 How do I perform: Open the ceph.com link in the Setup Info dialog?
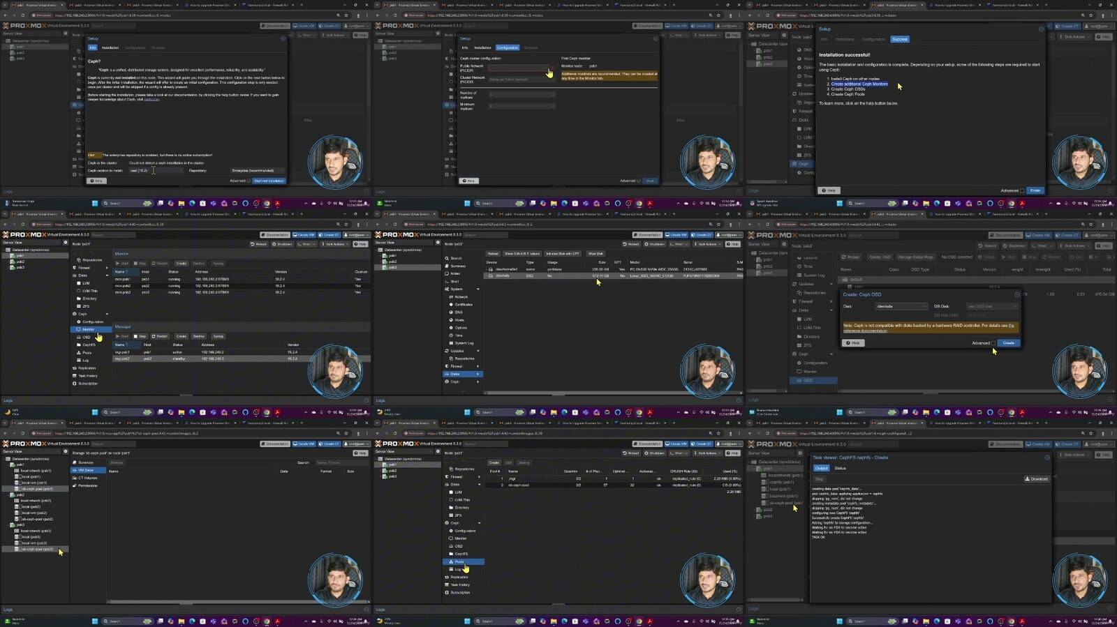(x=151, y=99)
